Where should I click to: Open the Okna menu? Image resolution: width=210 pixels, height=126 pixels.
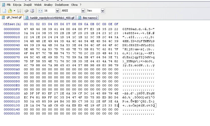(74, 5)
